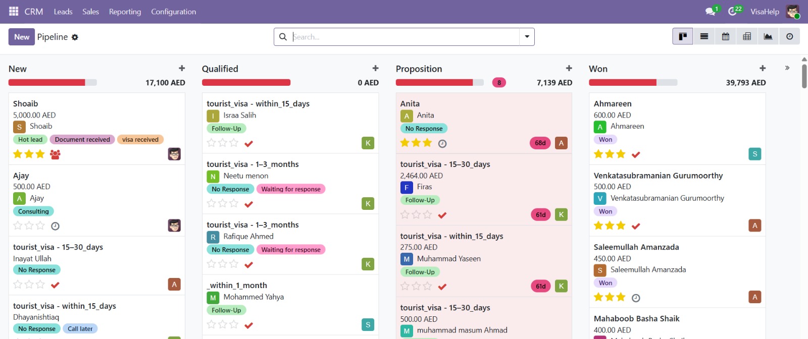The image size is (808, 339).
Task: Click the VisaHelp company name
Action: coord(765,12)
